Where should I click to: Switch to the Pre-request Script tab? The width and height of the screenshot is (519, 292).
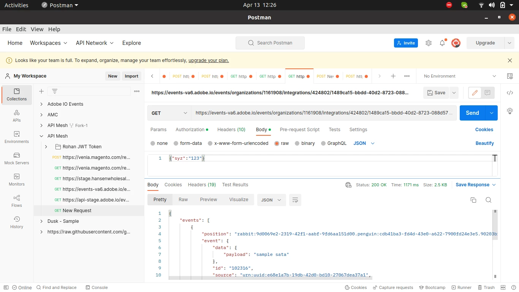pos(300,130)
